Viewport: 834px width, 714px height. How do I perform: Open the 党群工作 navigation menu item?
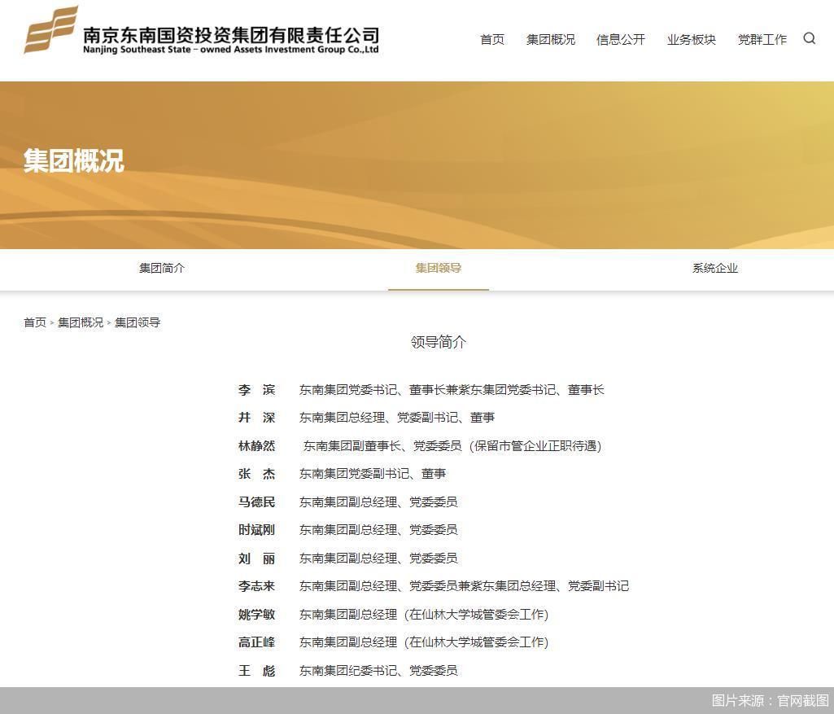[762, 39]
